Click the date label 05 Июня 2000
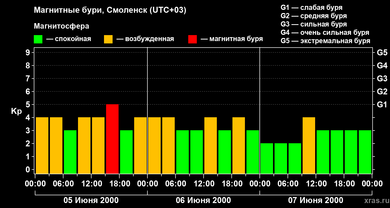The height and width of the screenshot is (208, 390). (91, 200)
